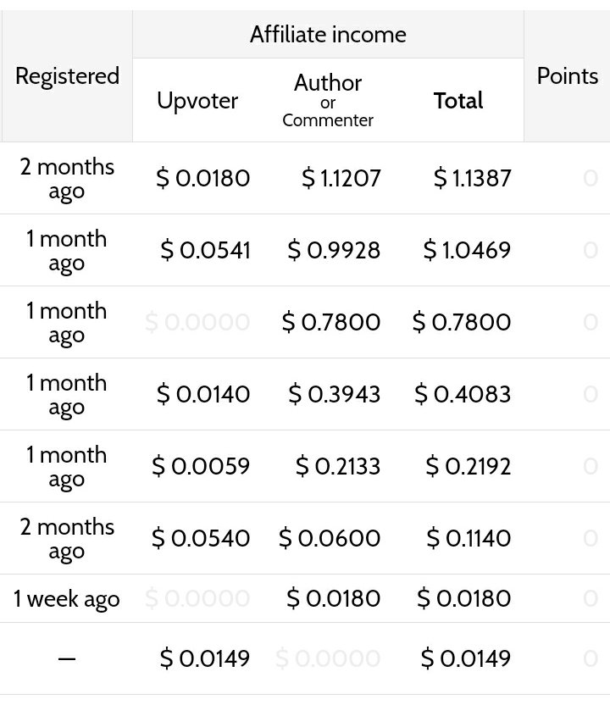610x705 pixels.
Task: Select the $ 0.1140 total cell
Action: (469, 538)
